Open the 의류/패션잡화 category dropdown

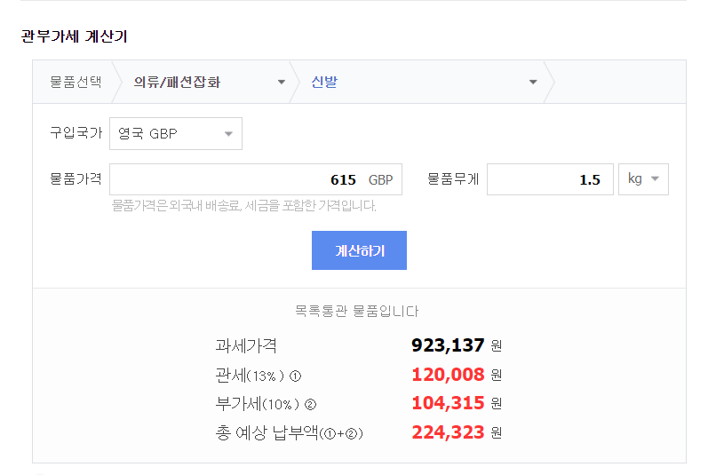click(204, 83)
